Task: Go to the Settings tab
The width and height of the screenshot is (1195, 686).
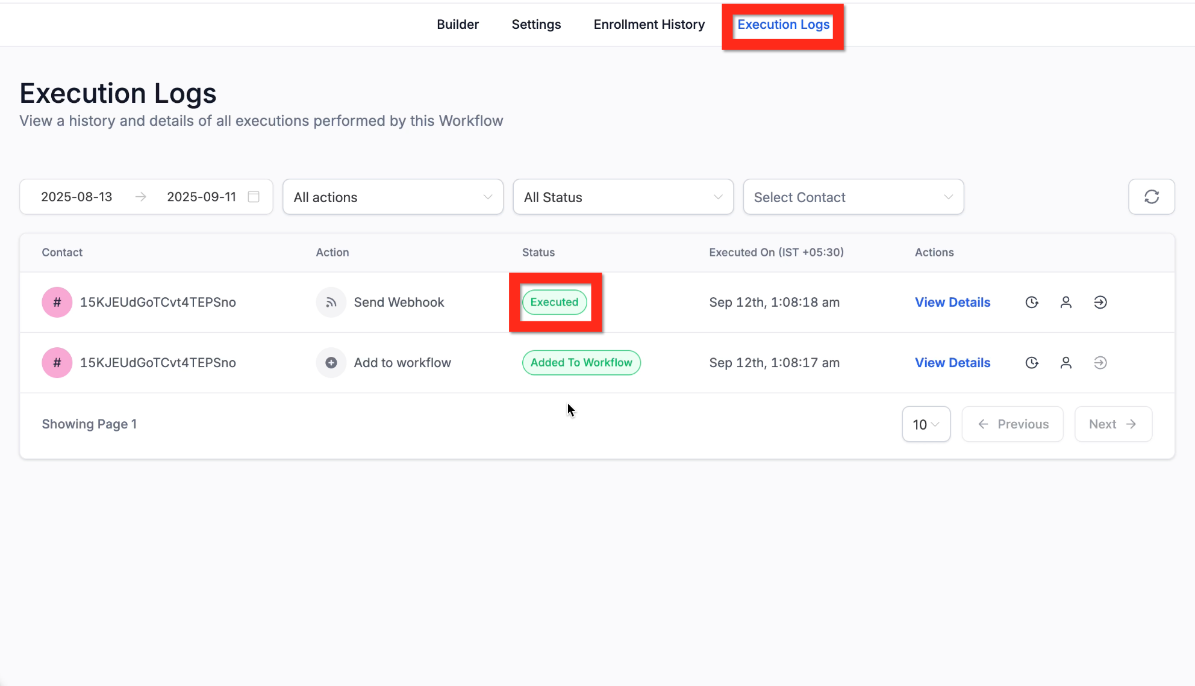Action: (536, 25)
